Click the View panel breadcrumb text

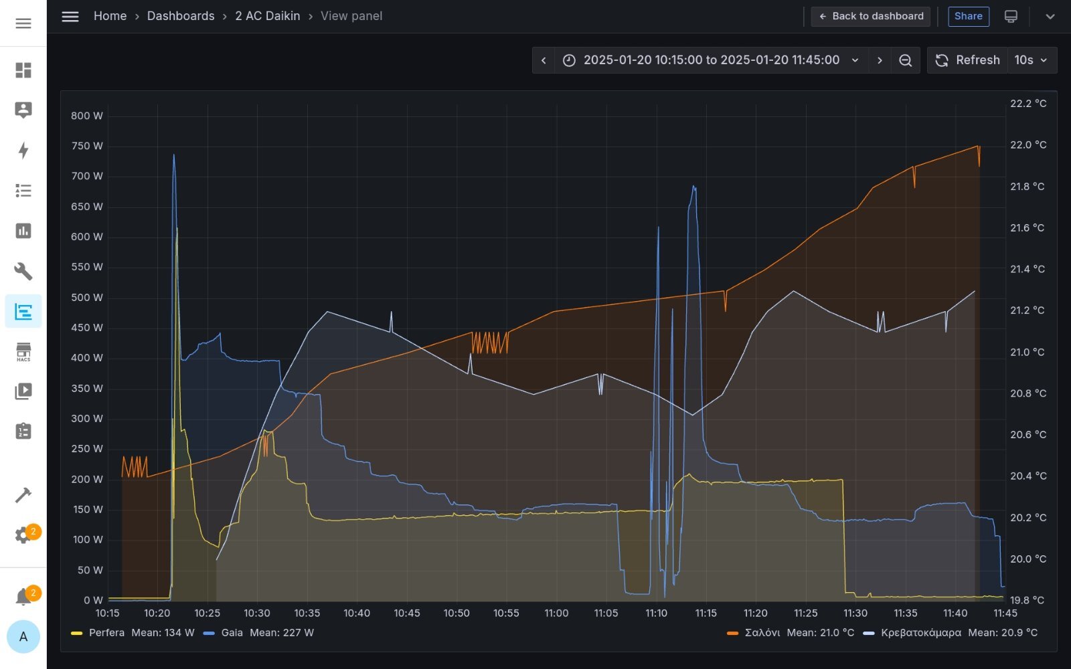351,16
